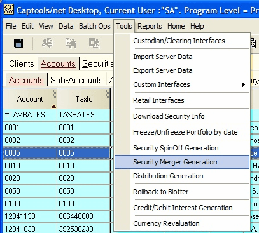Choose Currency Revaluation
This screenshot has width=259, height=233.
[182, 223]
